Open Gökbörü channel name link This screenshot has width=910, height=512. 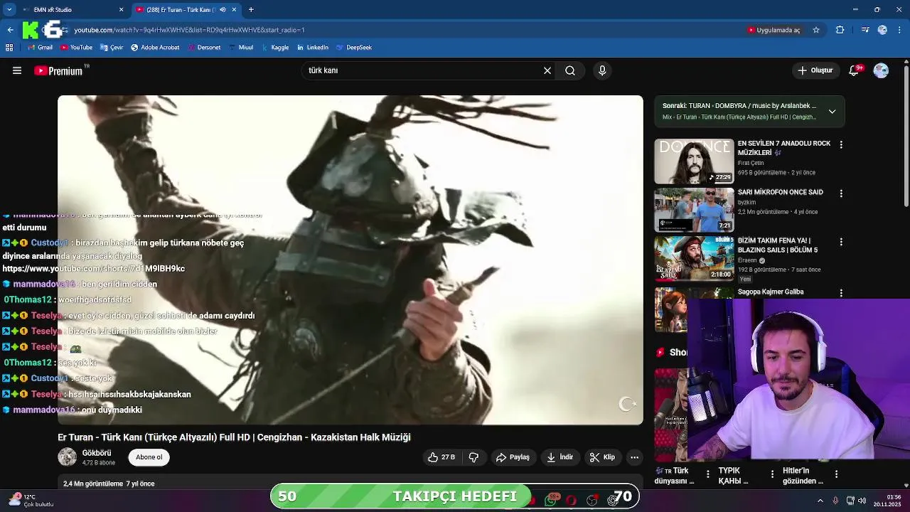(97, 453)
